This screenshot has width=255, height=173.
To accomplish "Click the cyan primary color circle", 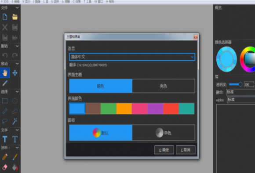I will click(226, 59).
